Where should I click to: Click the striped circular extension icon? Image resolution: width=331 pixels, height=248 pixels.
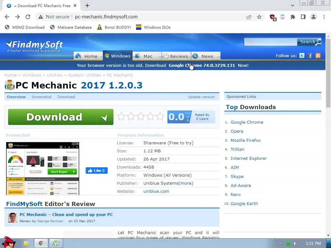pos(283,17)
